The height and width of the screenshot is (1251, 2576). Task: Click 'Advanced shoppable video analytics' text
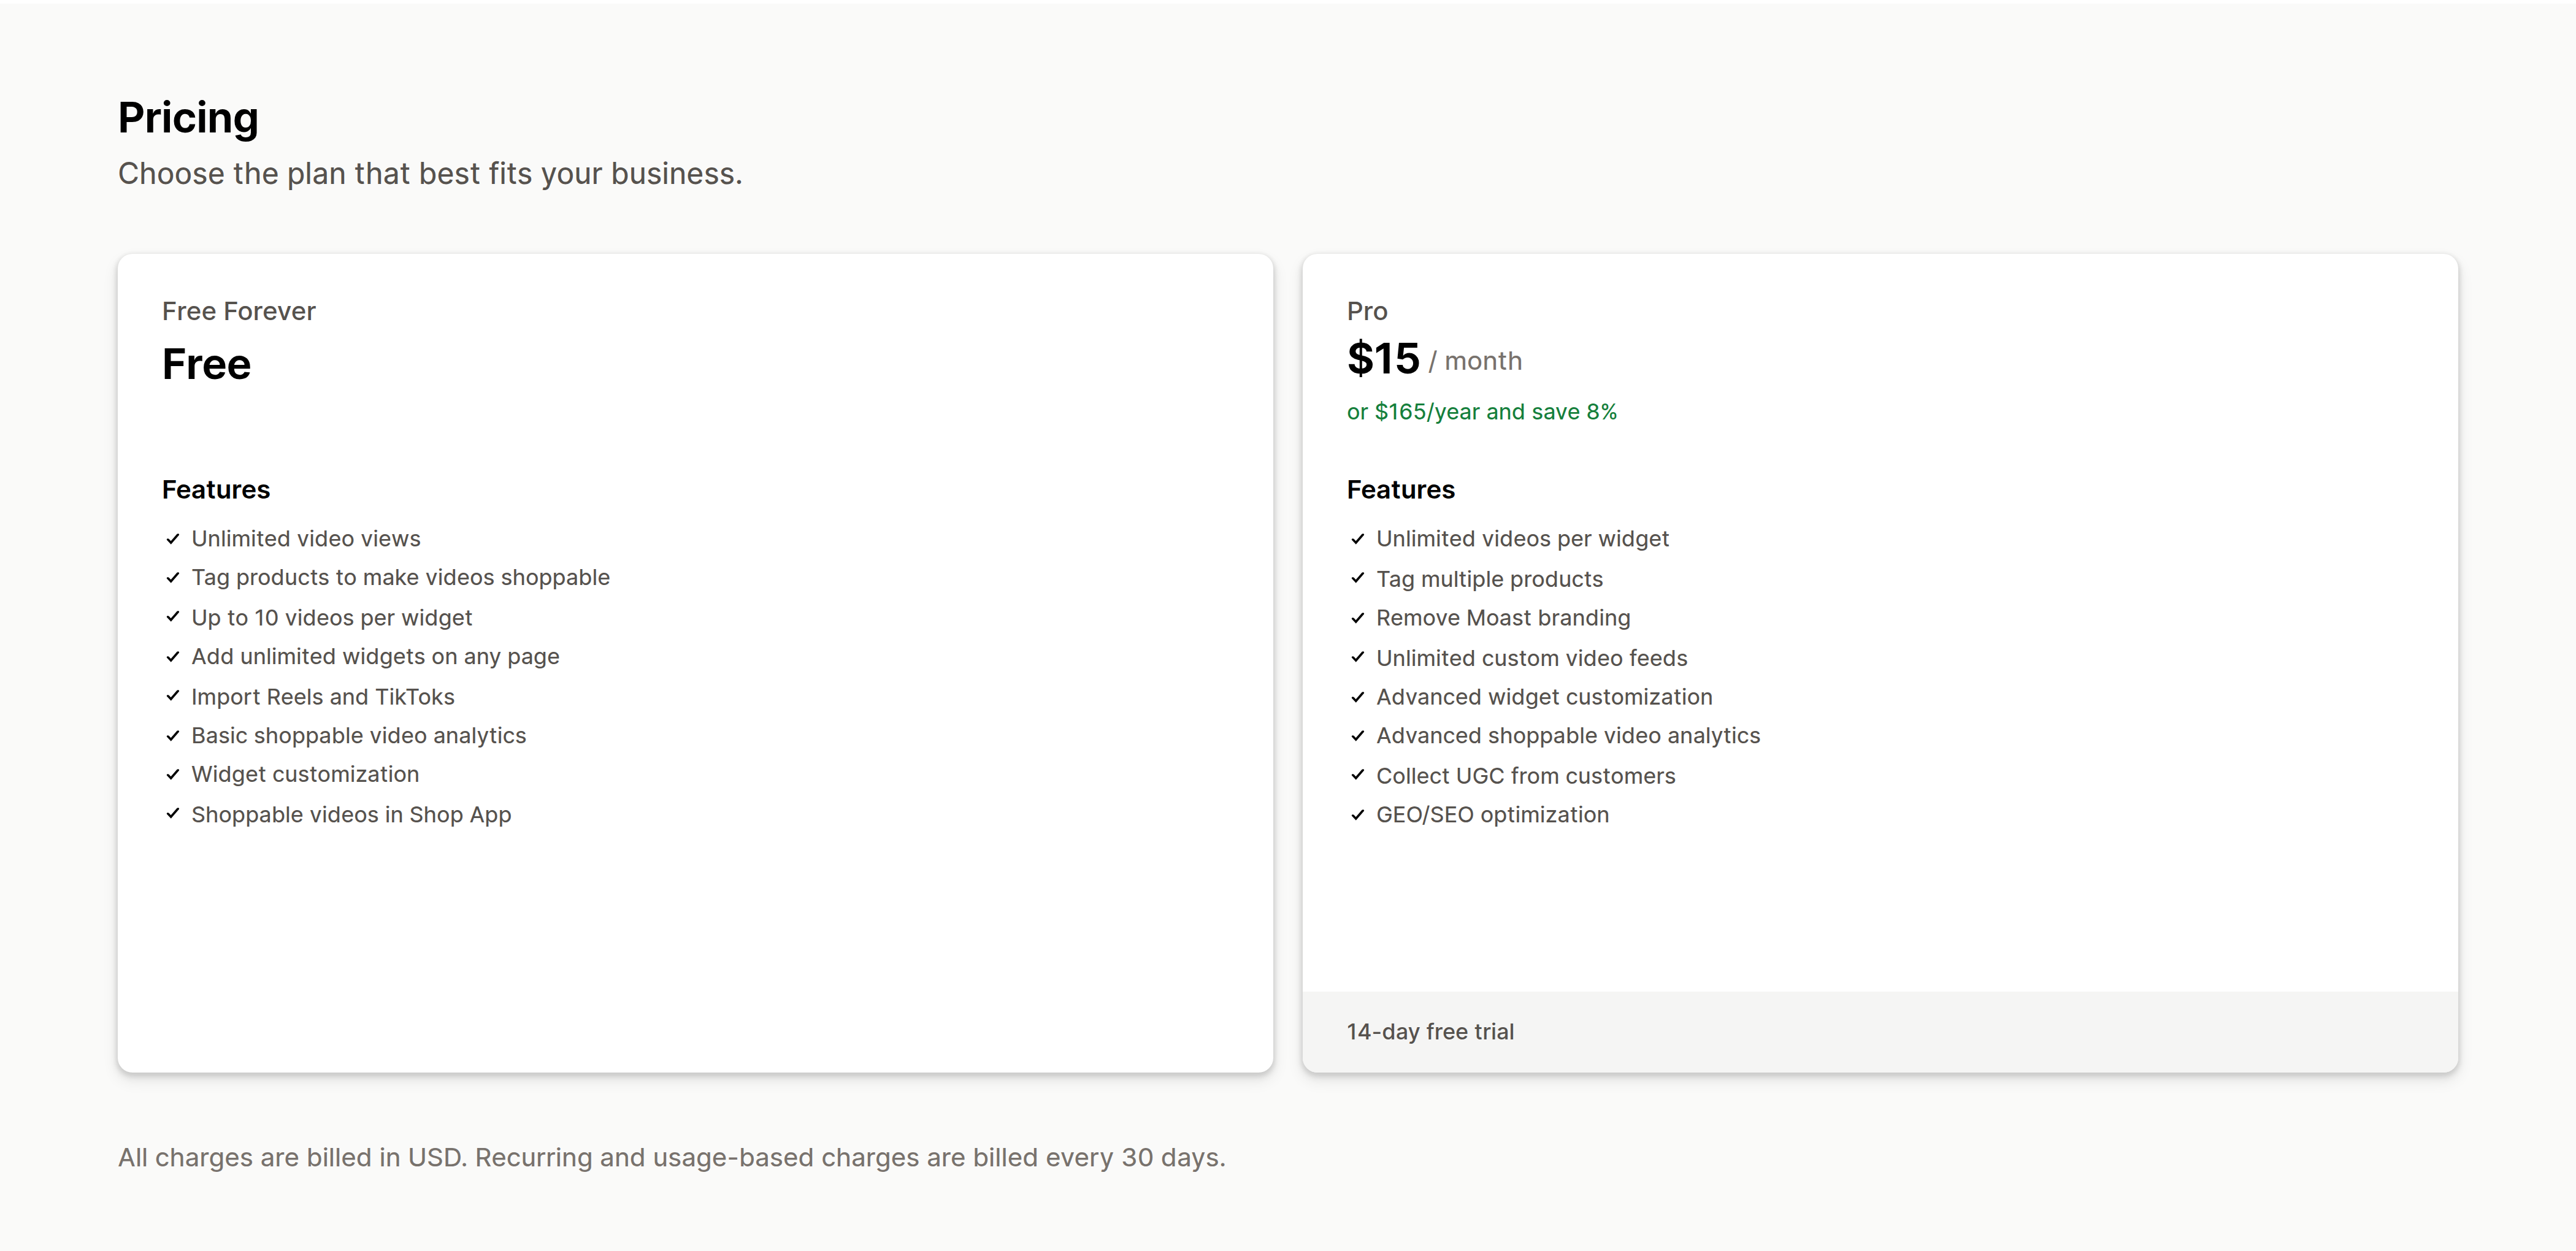point(1569,736)
